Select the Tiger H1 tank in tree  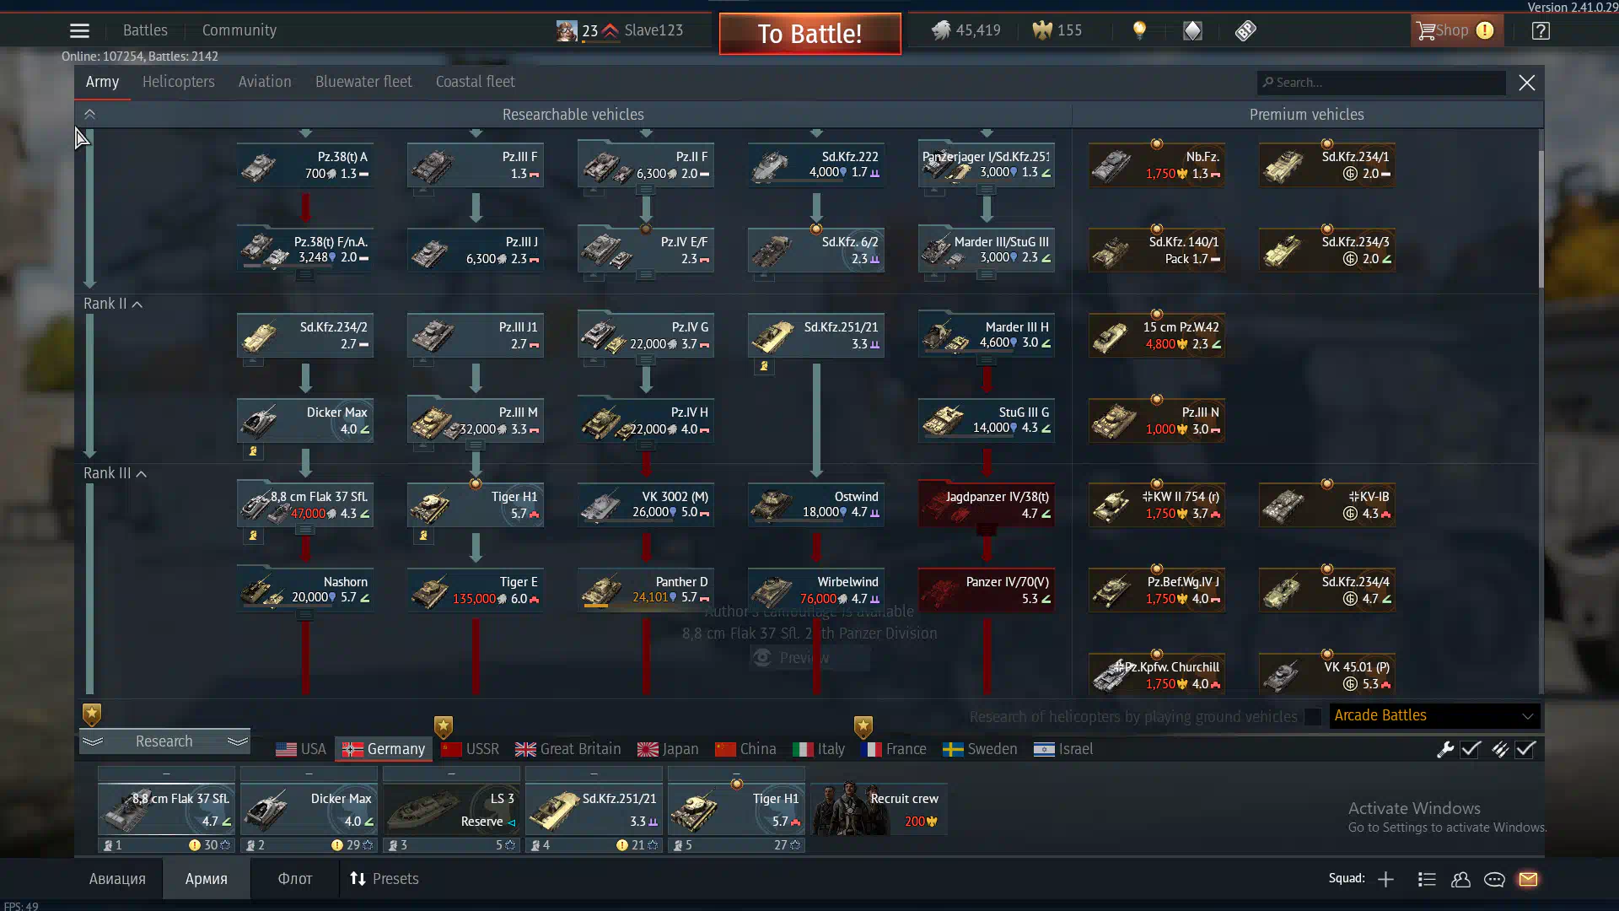476,504
